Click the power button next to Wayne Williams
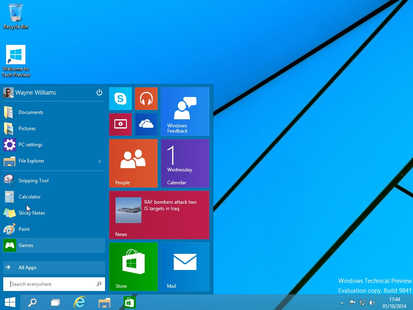This screenshot has width=413, height=310. coord(99,92)
